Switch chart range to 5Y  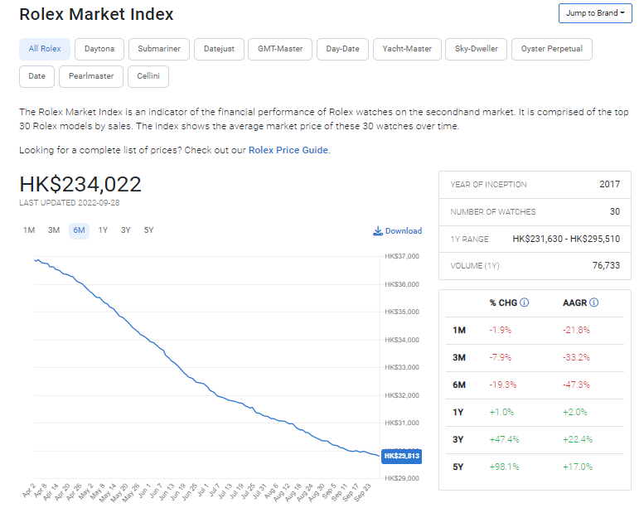(148, 230)
